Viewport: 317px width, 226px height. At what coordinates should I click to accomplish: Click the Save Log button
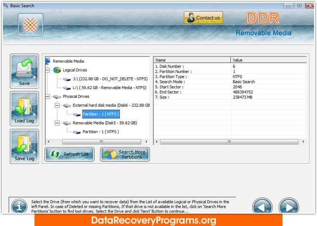(24, 146)
